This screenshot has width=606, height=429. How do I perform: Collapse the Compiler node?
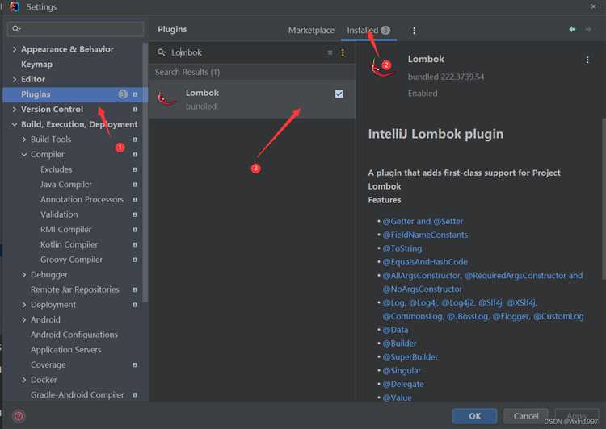coord(24,154)
